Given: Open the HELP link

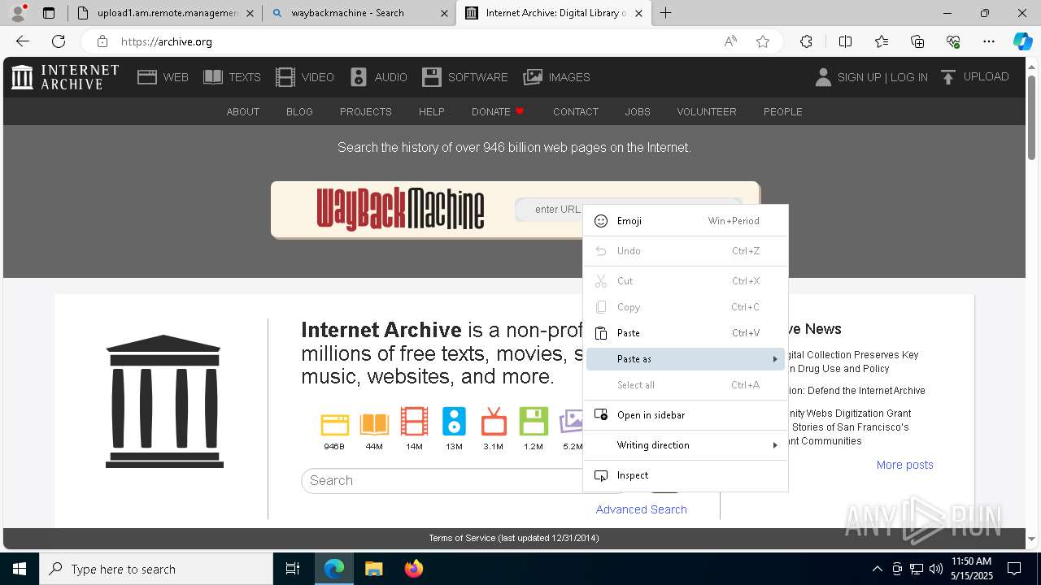Looking at the screenshot, I should point(432,112).
